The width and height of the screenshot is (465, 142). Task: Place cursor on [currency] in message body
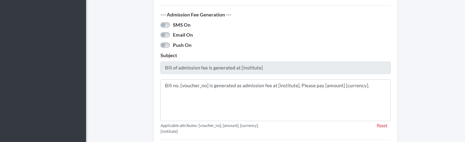(x=357, y=86)
